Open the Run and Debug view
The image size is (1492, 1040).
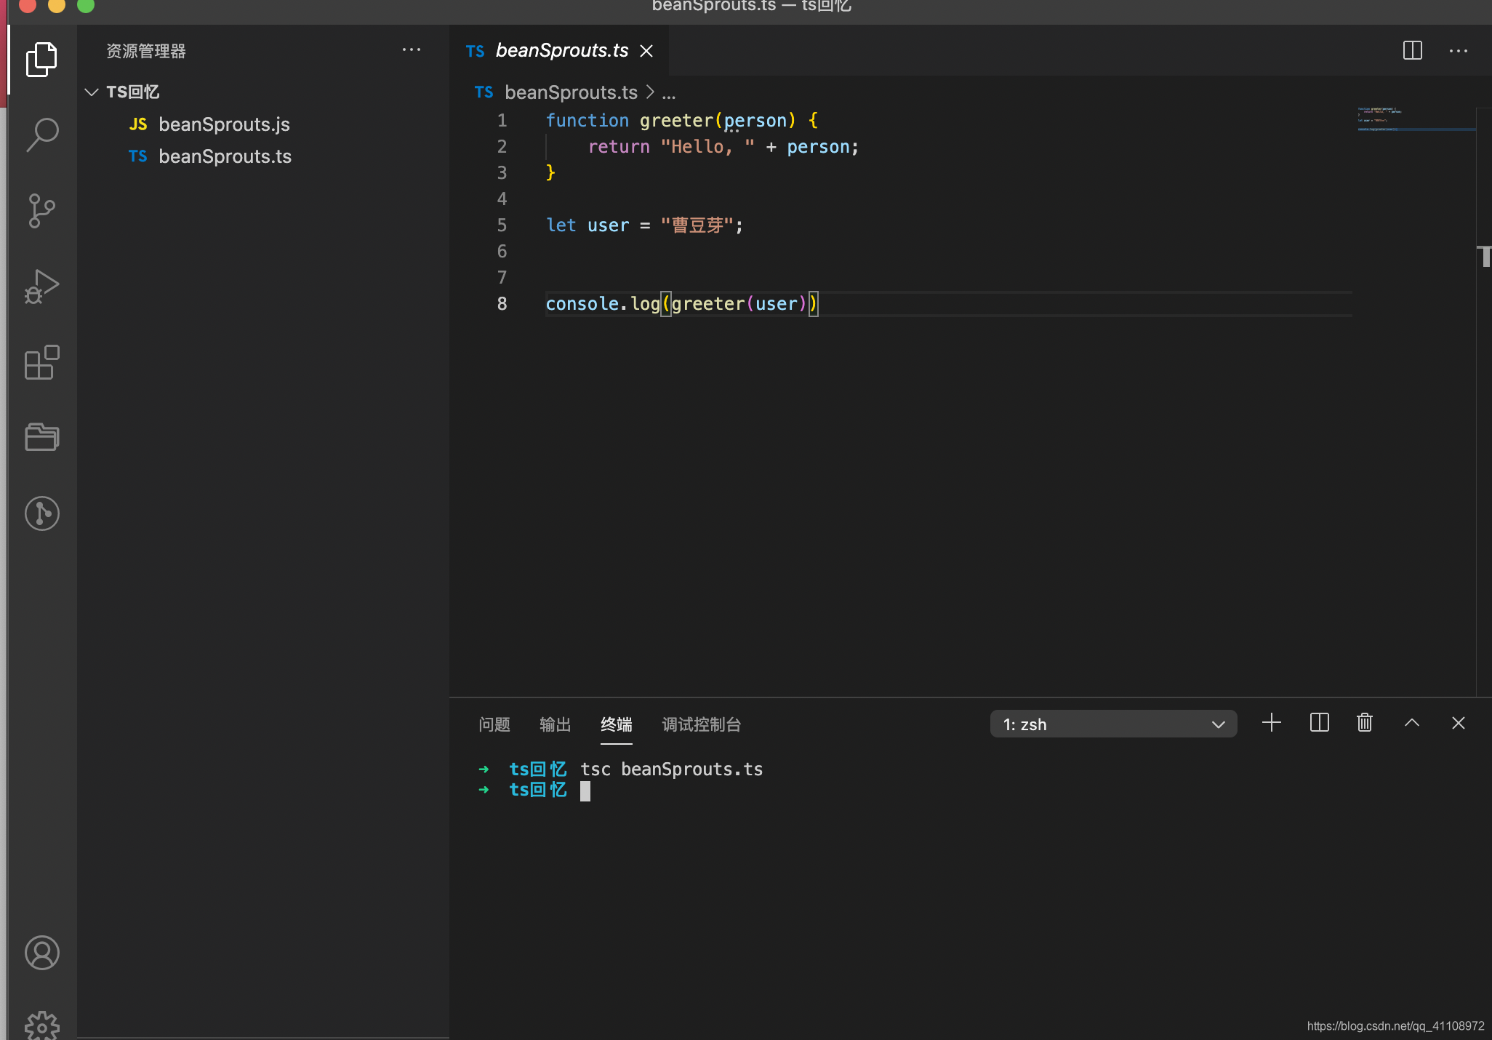tap(41, 287)
